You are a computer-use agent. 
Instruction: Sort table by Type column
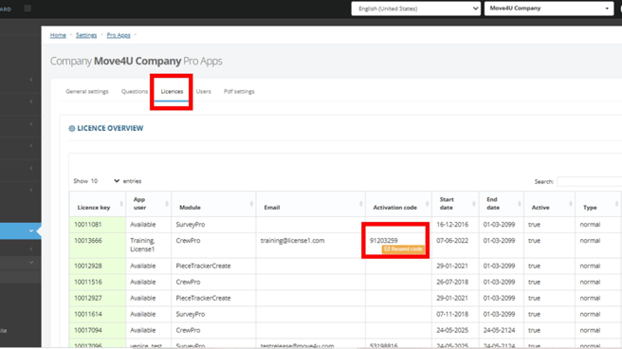click(x=598, y=204)
